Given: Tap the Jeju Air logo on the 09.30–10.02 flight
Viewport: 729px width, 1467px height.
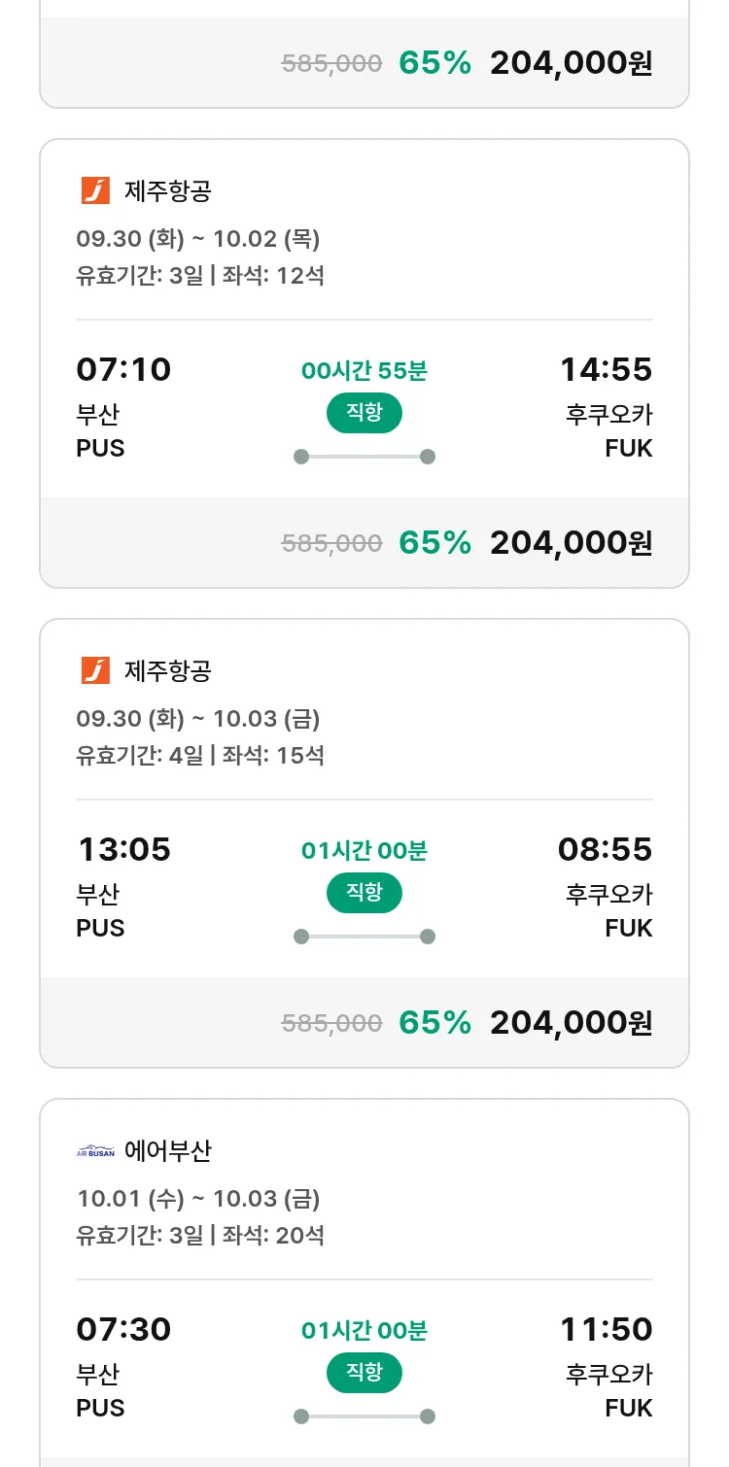Looking at the screenshot, I should point(95,190).
